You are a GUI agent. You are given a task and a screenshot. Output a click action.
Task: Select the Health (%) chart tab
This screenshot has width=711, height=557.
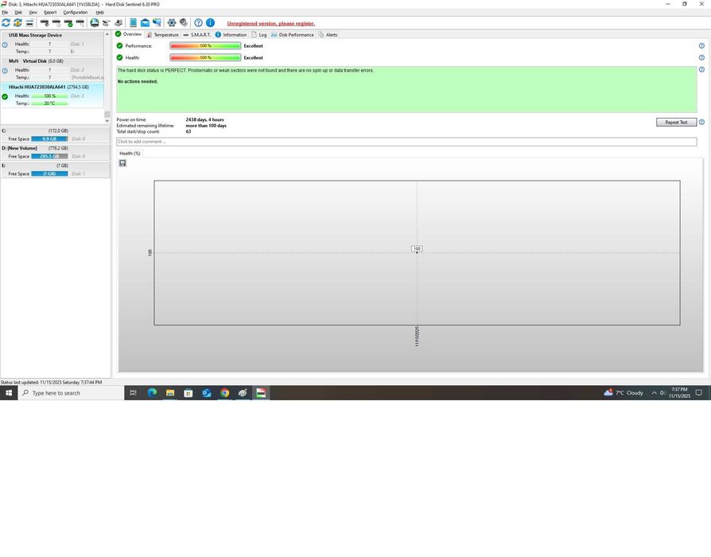click(x=130, y=154)
